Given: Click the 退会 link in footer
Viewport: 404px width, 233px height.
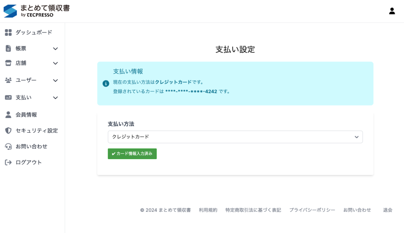Looking at the screenshot, I should (x=387, y=210).
